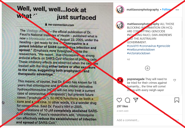Open poprenegade's profile picture
The height and width of the screenshot is (128, 185).
click(120, 80)
